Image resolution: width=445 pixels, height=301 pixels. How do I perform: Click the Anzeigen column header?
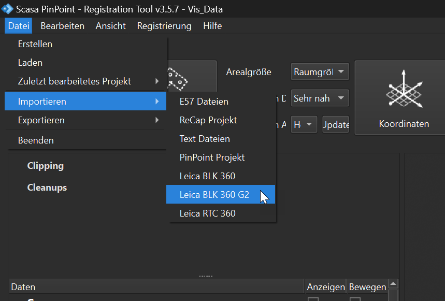coord(325,287)
